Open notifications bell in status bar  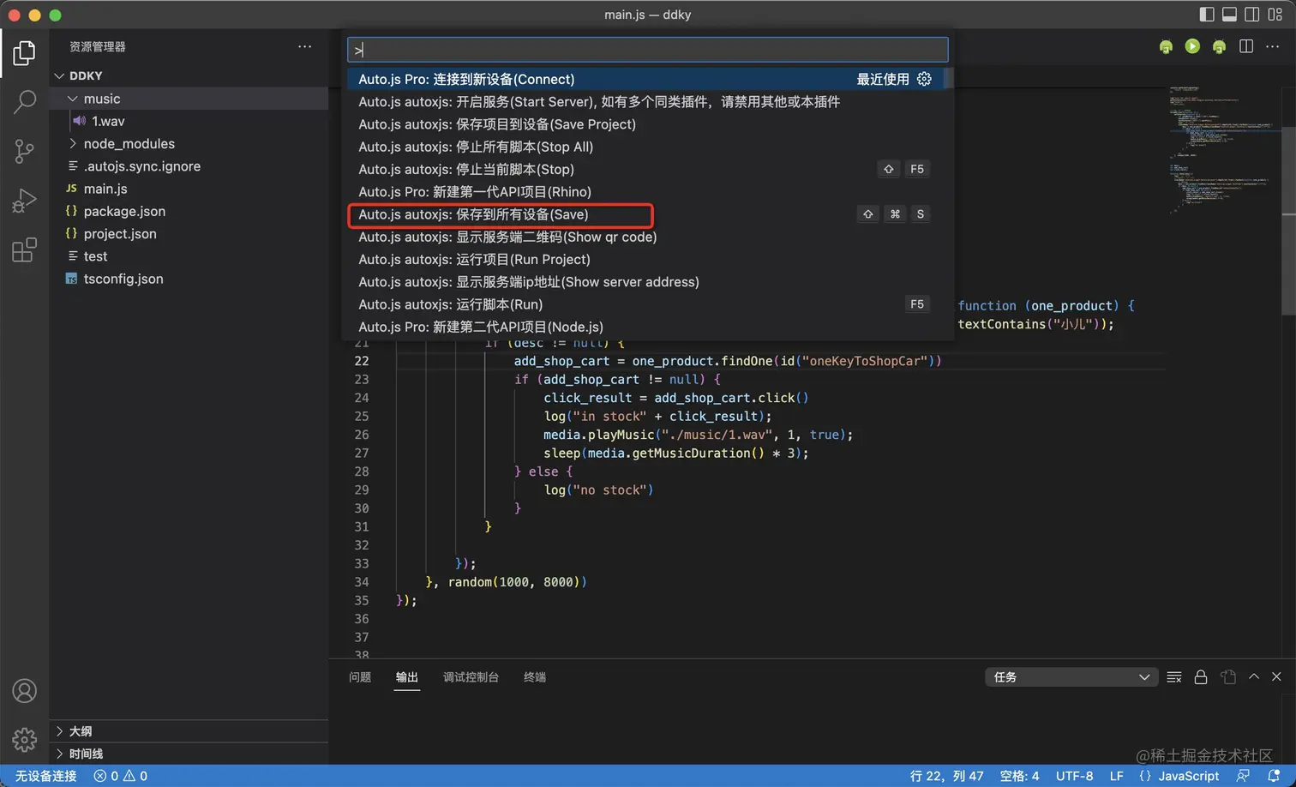(1274, 776)
